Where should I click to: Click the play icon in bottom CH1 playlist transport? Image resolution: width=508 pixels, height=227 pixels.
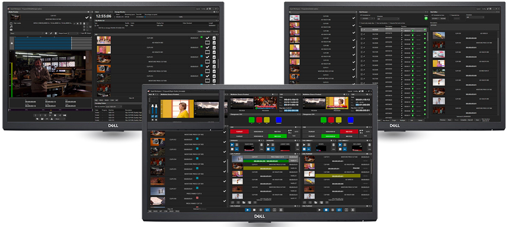click(248, 210)
